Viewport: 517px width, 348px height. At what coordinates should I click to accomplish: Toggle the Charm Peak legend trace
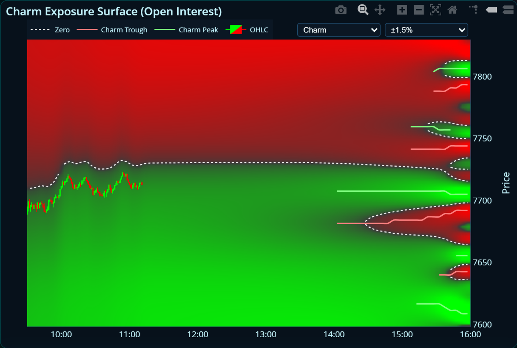click(186, 30)
